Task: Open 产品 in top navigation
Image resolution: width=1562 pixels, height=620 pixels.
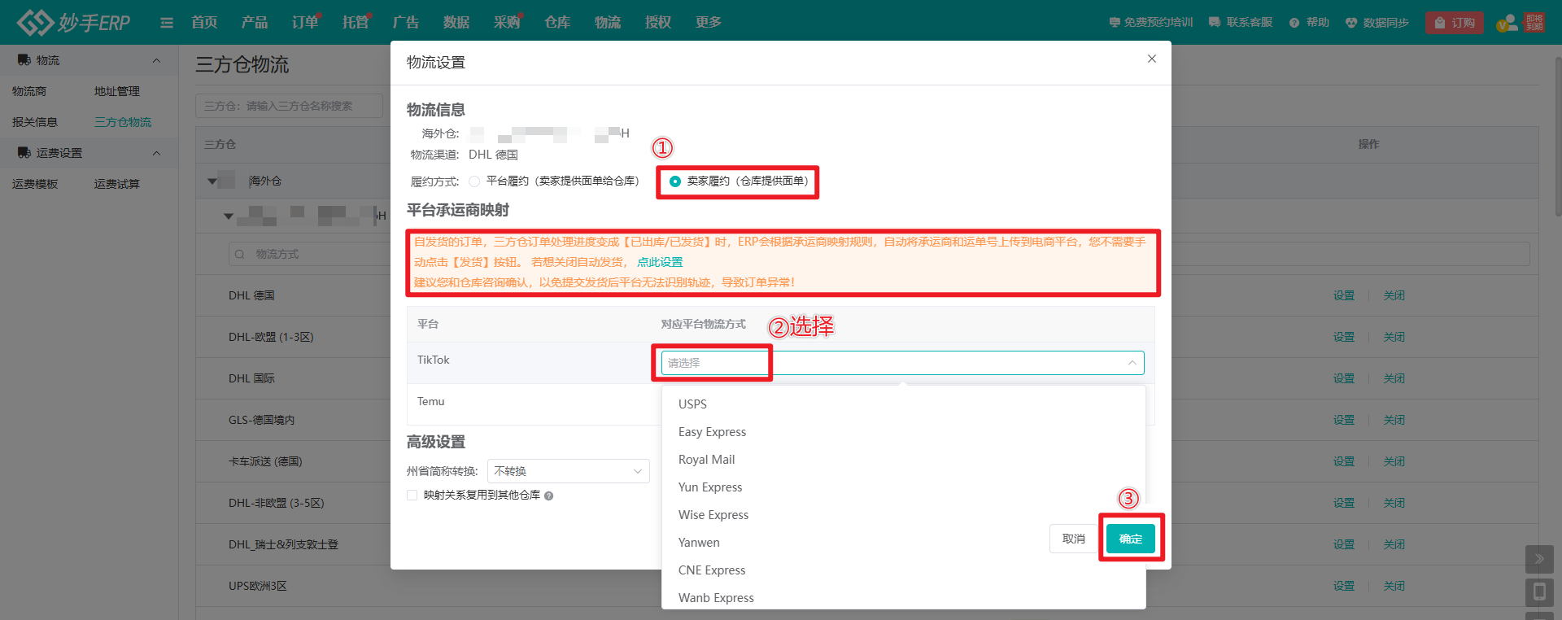Action: (x=255, y=23)
